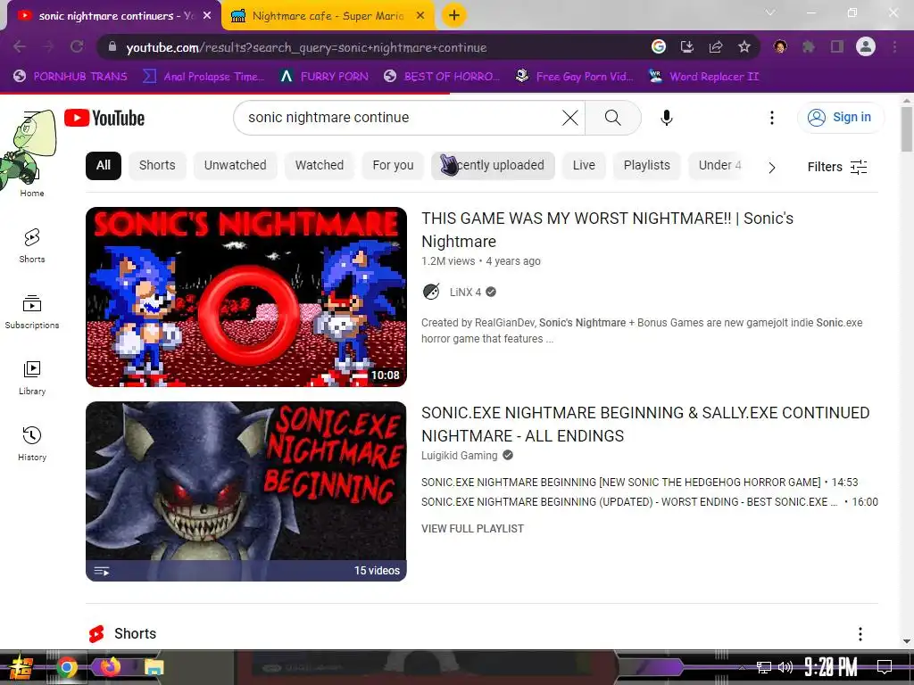Open the Start menu button
Screen dimensions: 914x685
pyautogui.click(x=21, y=667)
